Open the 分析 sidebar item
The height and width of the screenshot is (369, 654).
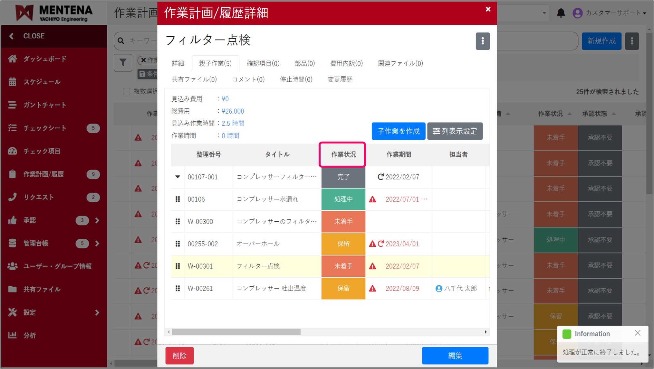pos(29,335)
